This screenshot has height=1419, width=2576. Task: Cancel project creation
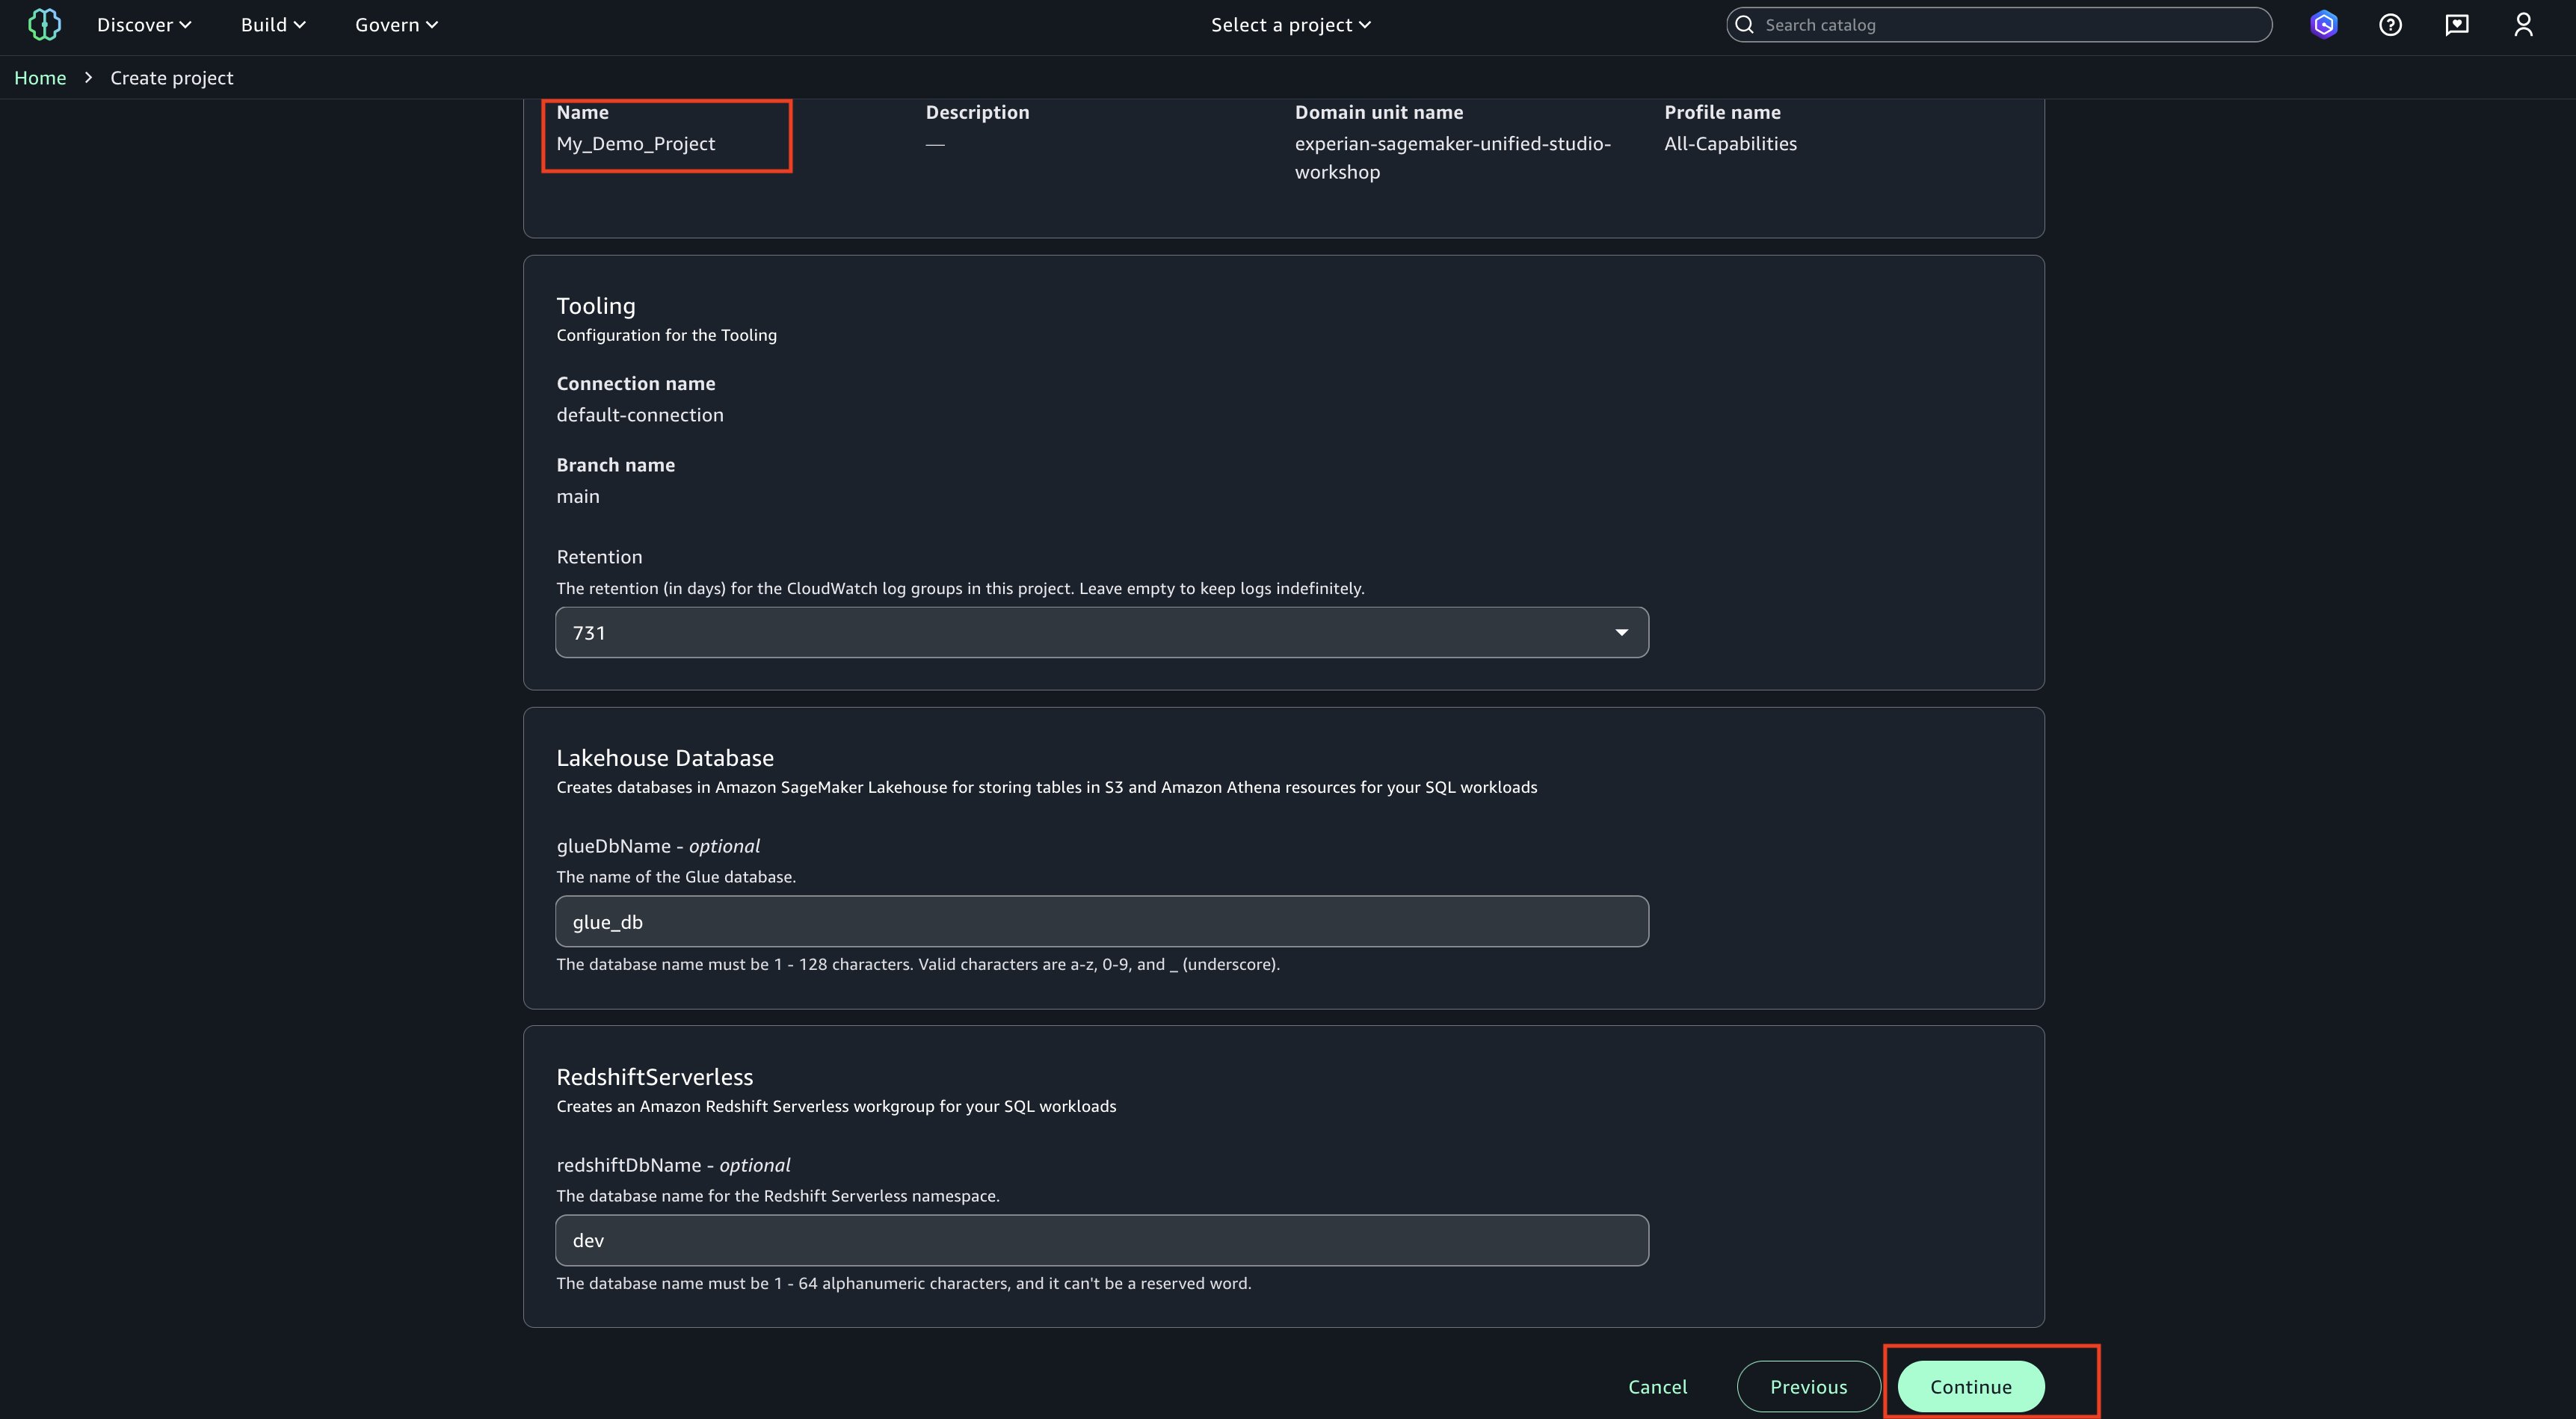point(1657,1386)
